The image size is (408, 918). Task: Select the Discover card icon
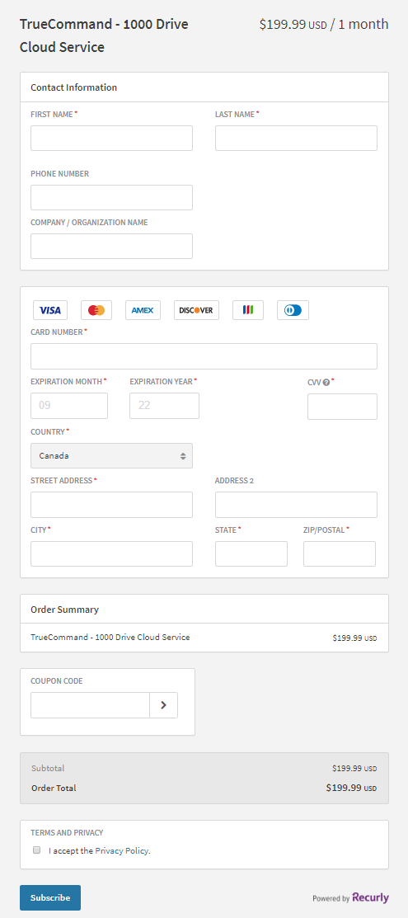[197, 310]
